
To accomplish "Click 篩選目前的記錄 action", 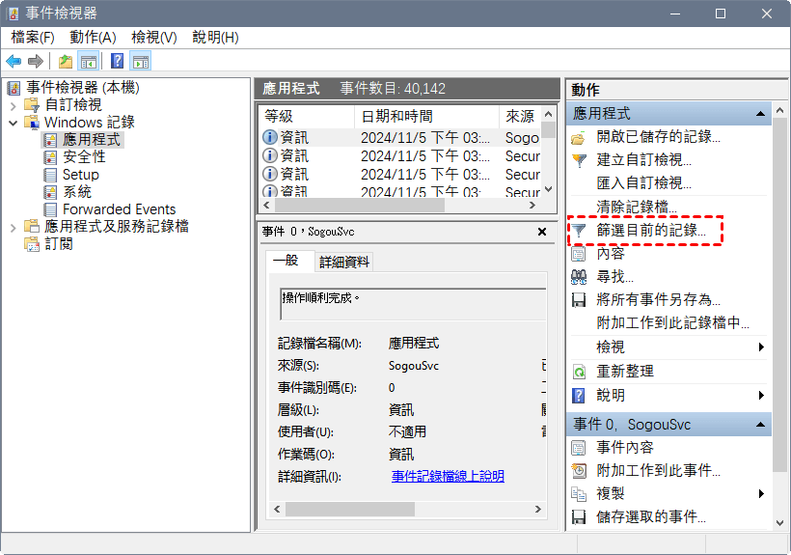I will (651, 231).
